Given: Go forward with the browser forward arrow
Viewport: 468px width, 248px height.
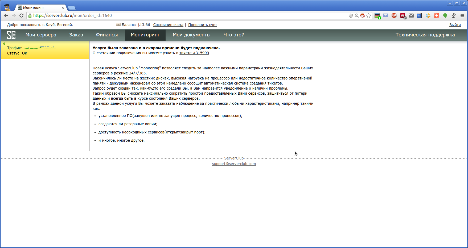Looking at the screenshot, I should (14, 15).
